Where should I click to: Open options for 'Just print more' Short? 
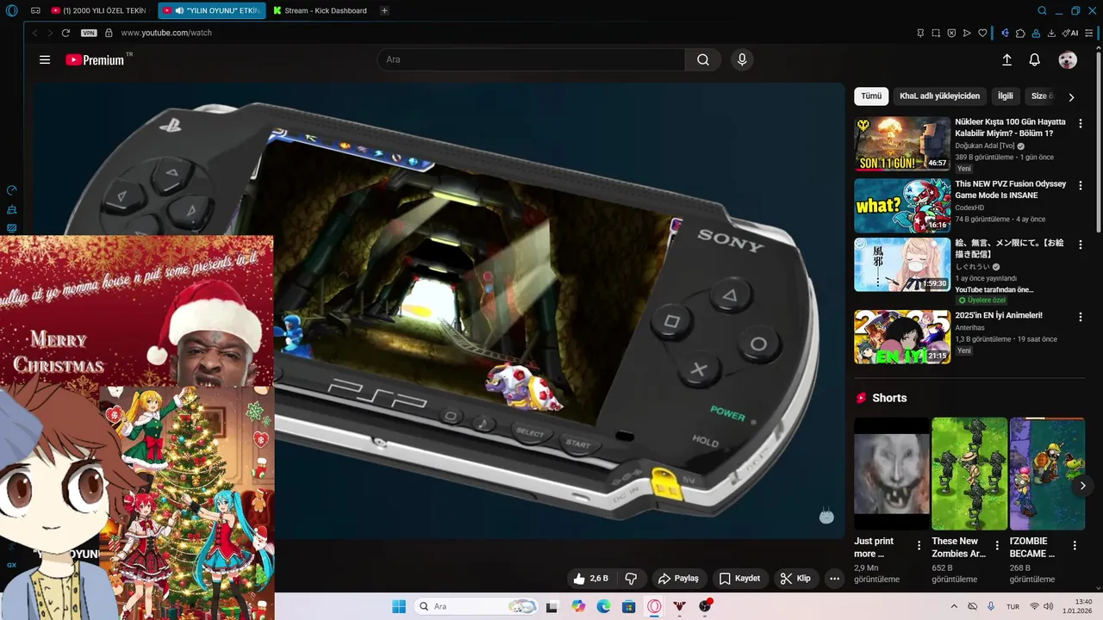pos(919,545)
